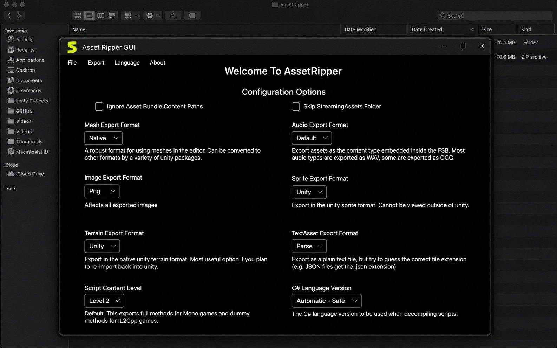Open Sprite Export Format Unity dropdown
Image resolution: width=557 pixels, height=348 pixels.
tap(309, 192)
